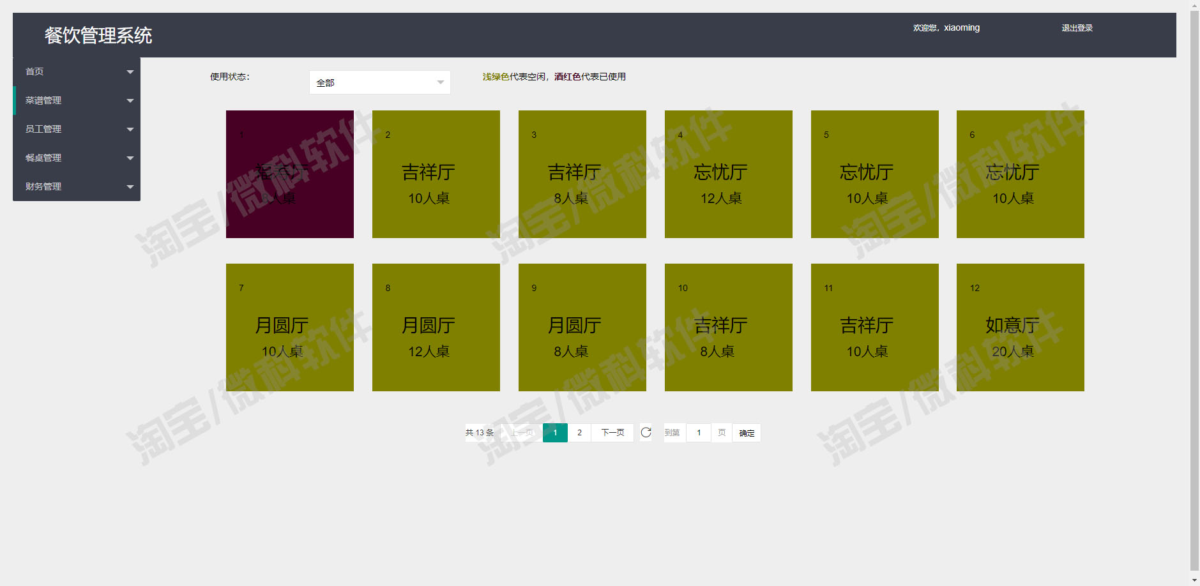Click the 下一页 pagination button
This screenshot has width=1200, height=586.
click(x=612, y=433)
